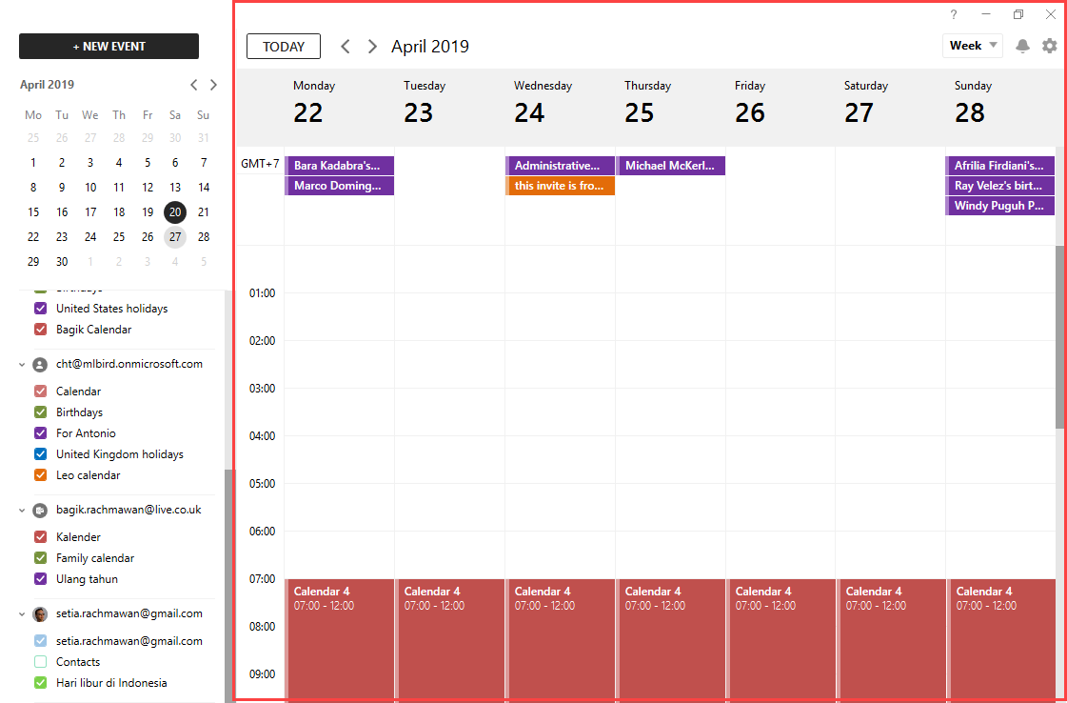The width and height of the screenshot is (1067, 703).
Task: Open Windy Puguh P... event
Action: tap(999, 206)
